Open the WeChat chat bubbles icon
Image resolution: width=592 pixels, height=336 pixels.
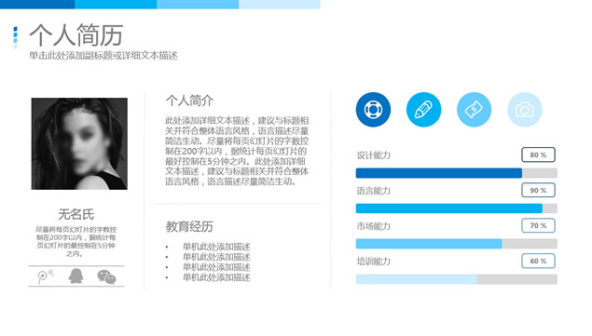tap(107, 276)
